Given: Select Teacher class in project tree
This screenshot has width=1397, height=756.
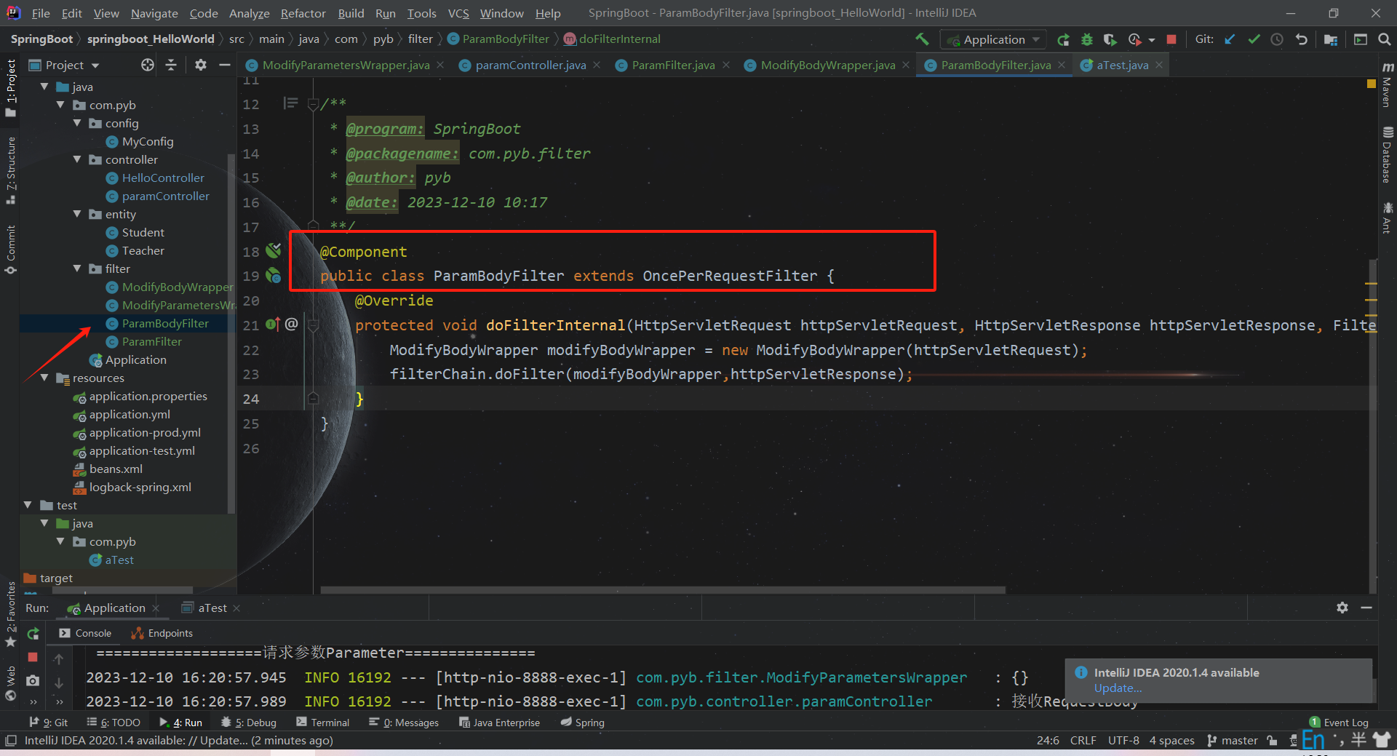Looking at the screenshot, I should (143, 250).
